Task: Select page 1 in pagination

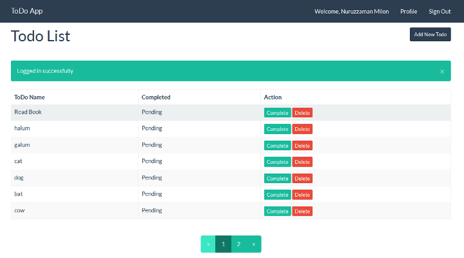Action: (x=223, y=244)
